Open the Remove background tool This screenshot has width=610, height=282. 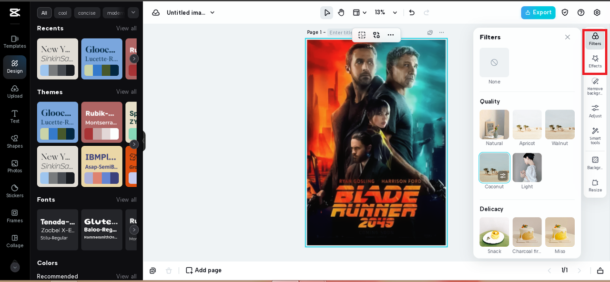pyautogui.click(x=595, y=86)
